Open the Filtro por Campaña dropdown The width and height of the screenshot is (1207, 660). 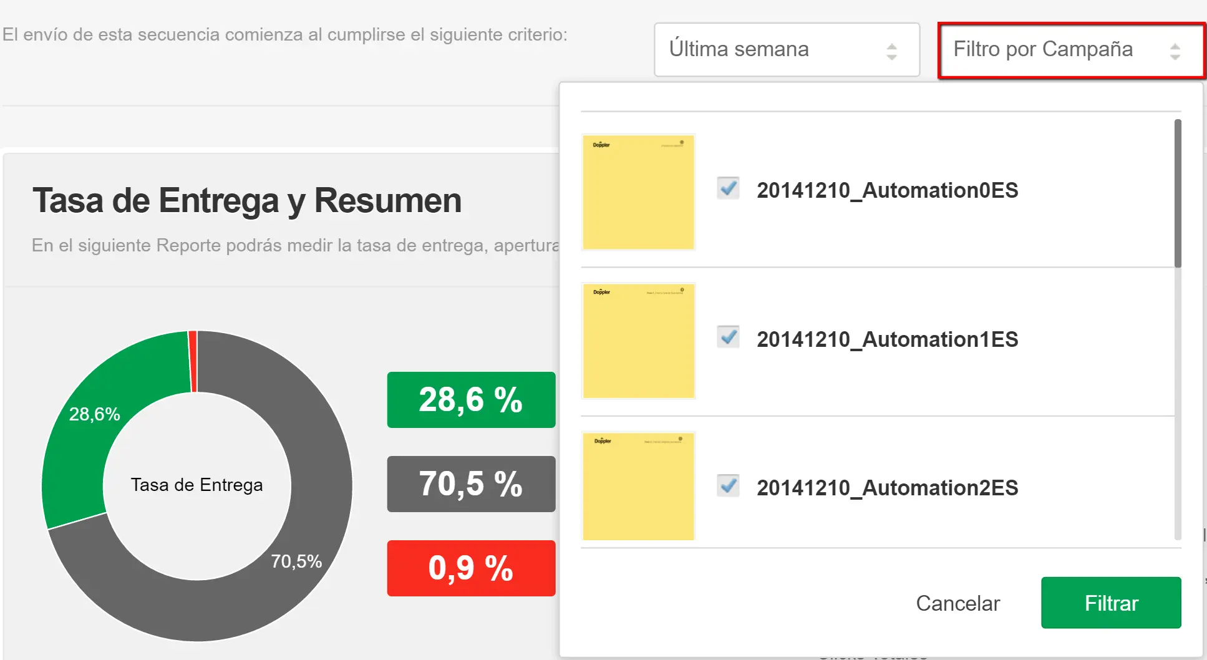pyautogui.click(x=1071, y=50)
